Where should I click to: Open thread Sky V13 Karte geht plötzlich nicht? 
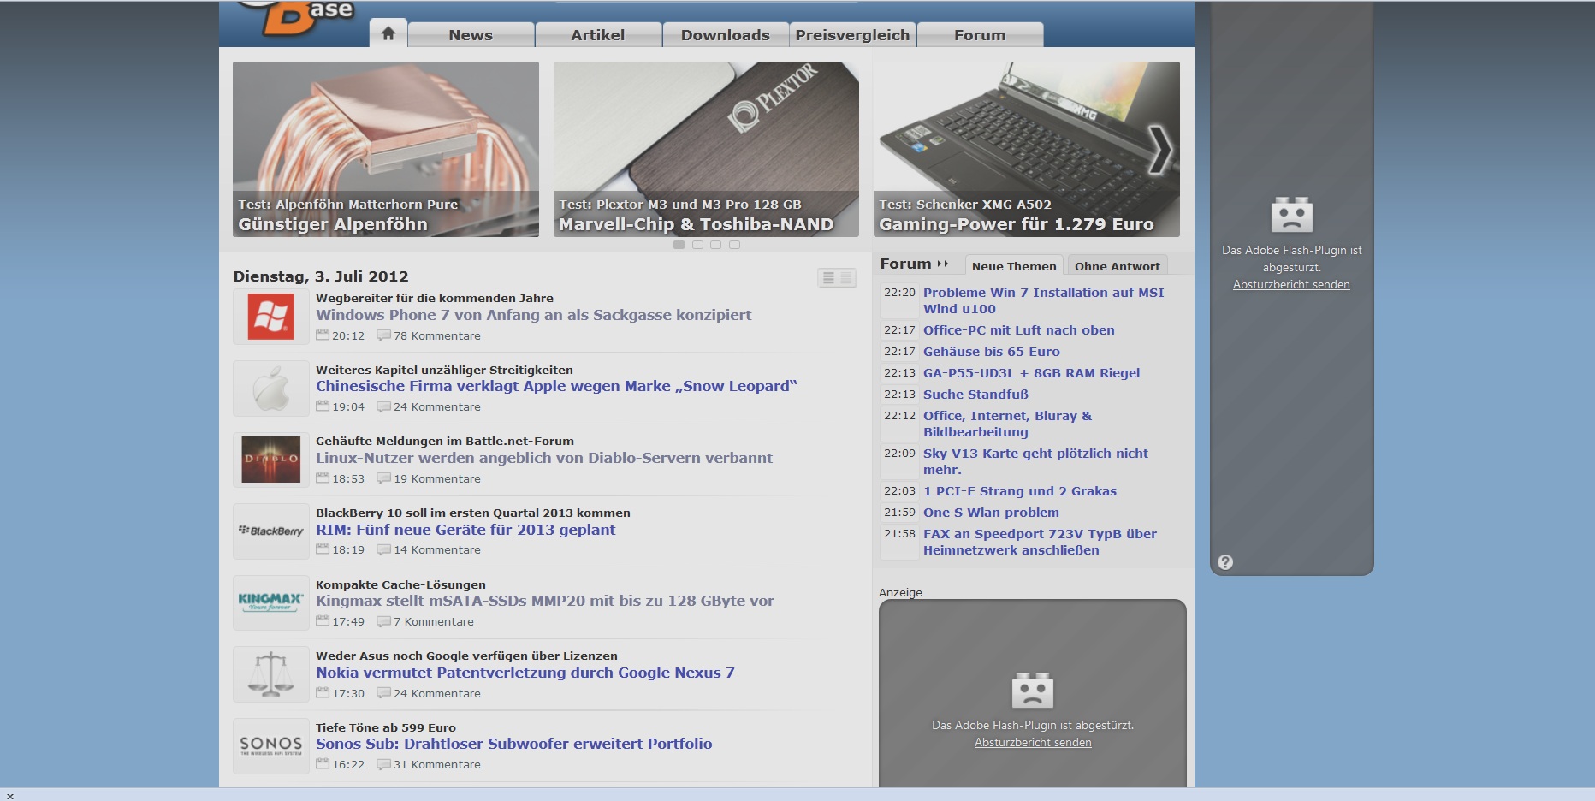click(1035, 461)
